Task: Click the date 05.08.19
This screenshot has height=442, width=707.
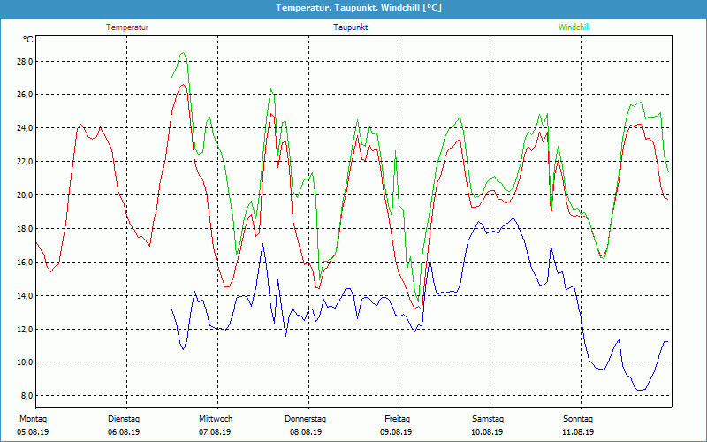Action: point(33,432)
